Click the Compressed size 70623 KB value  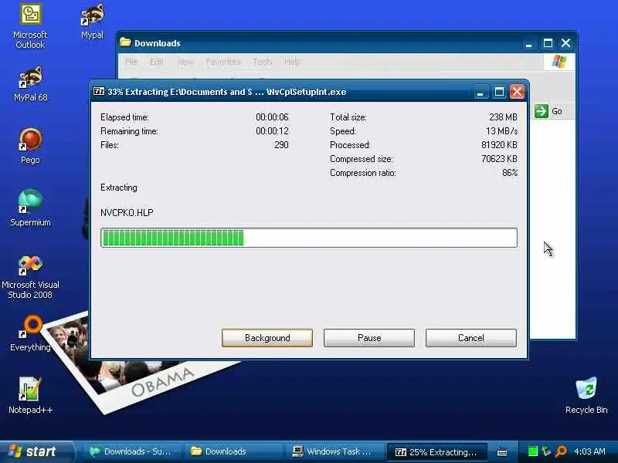[x=499, y=159]
